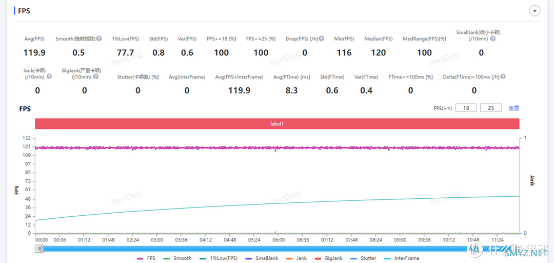
Task: Toggle the Smooth series in chart legend
Action: (177, 258)
